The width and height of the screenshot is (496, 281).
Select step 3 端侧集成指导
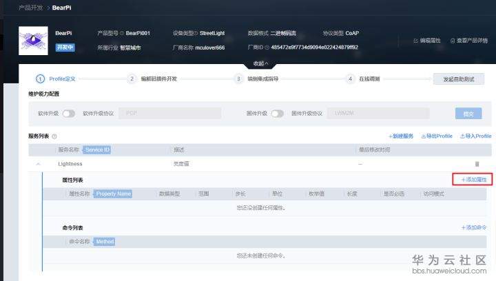point(256,79)
